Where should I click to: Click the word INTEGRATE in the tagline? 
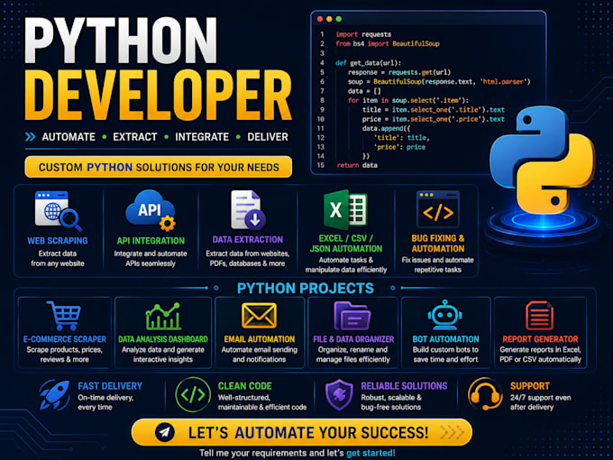pos(202,137)
